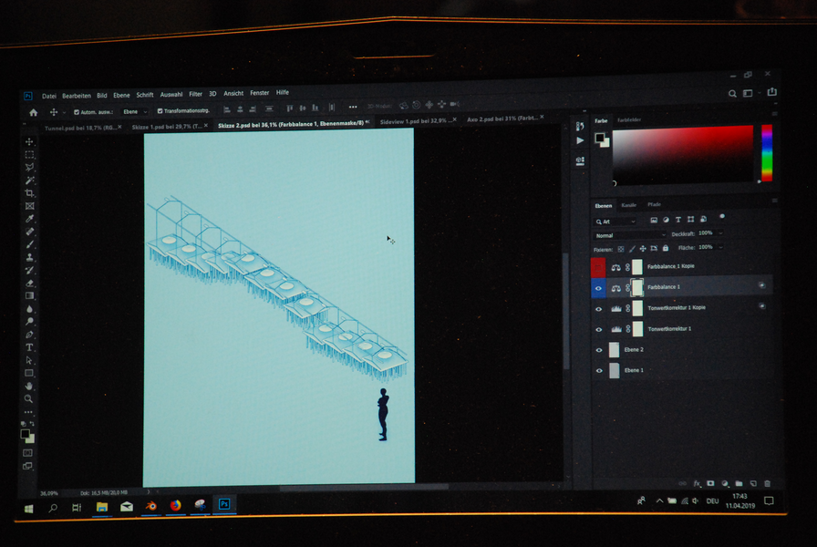Hide the Ebene 2 layer
Image resolution: width=817 pixels, height=547 pixels.
click(599, 350)
